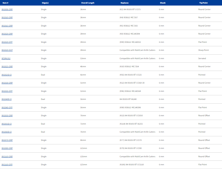Click the XK3025-ORP item link

(x=7, y=67)
